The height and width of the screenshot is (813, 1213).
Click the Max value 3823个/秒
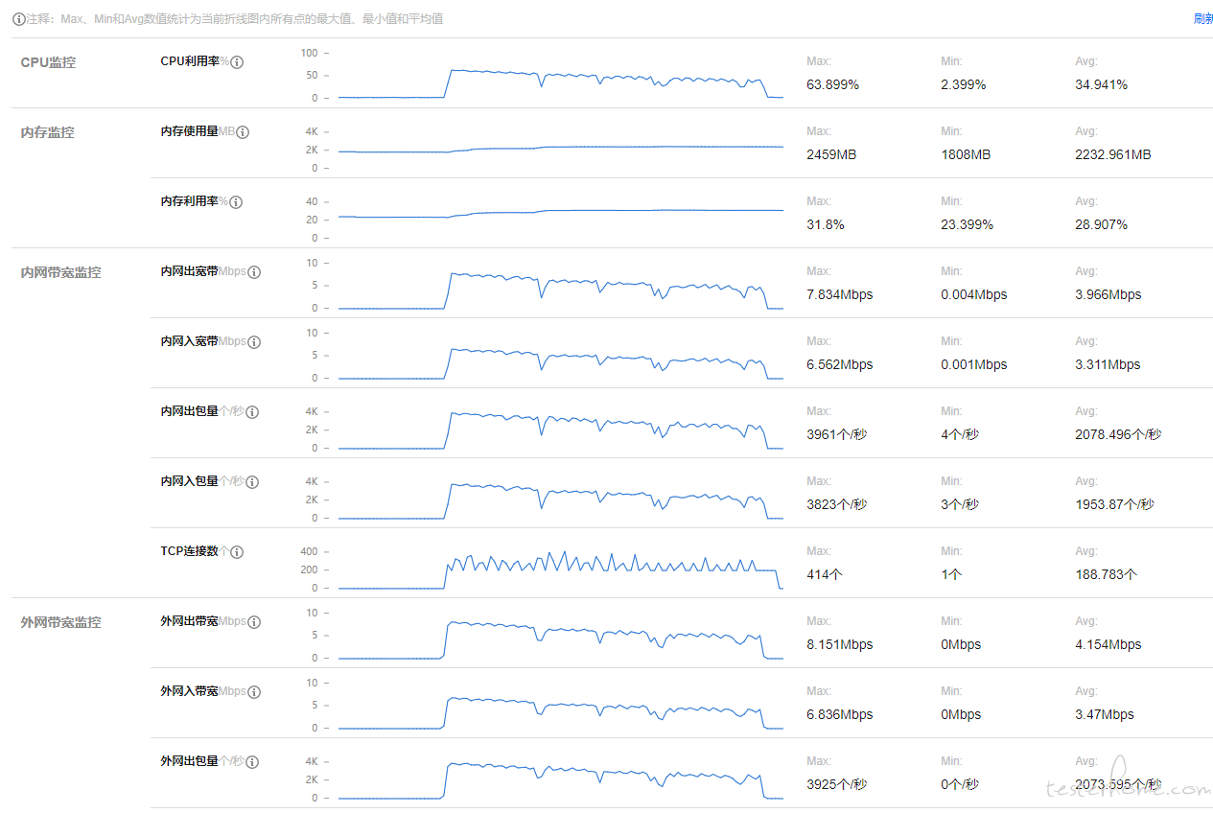point(837,504)
